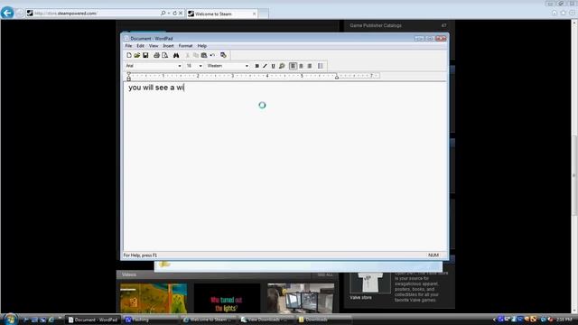
Task: Click the system tray clock
Action: point(564,320)
